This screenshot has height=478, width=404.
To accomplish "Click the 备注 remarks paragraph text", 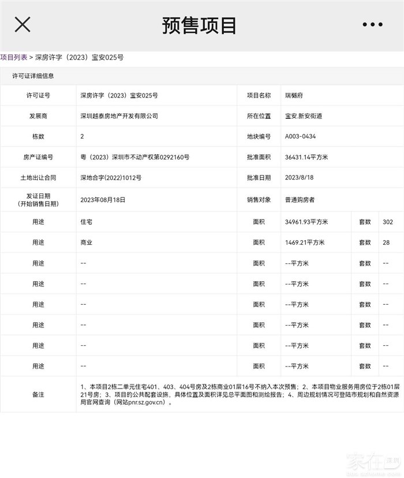I will tap(238, 394).
